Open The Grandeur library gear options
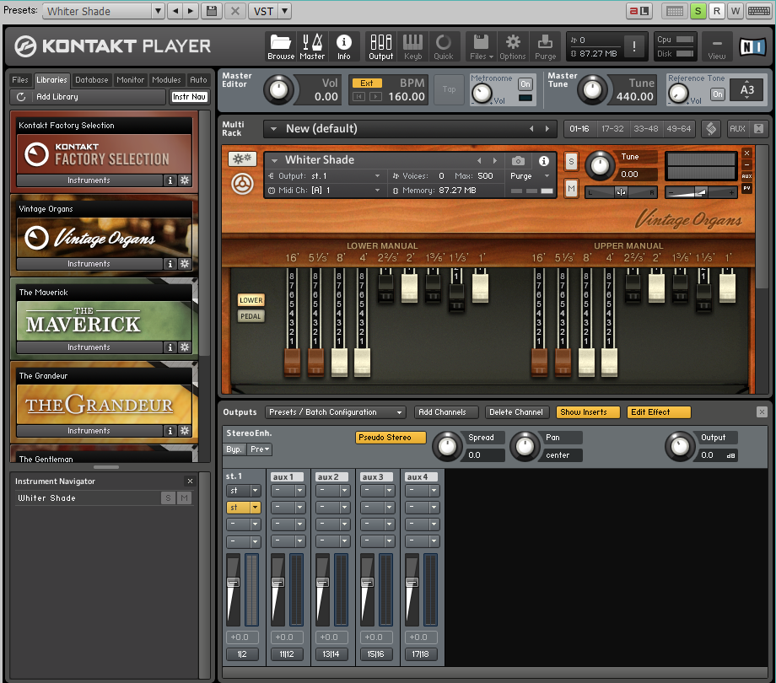The height and width of the screenshot is (683, 776). click(x=185, y=431)
